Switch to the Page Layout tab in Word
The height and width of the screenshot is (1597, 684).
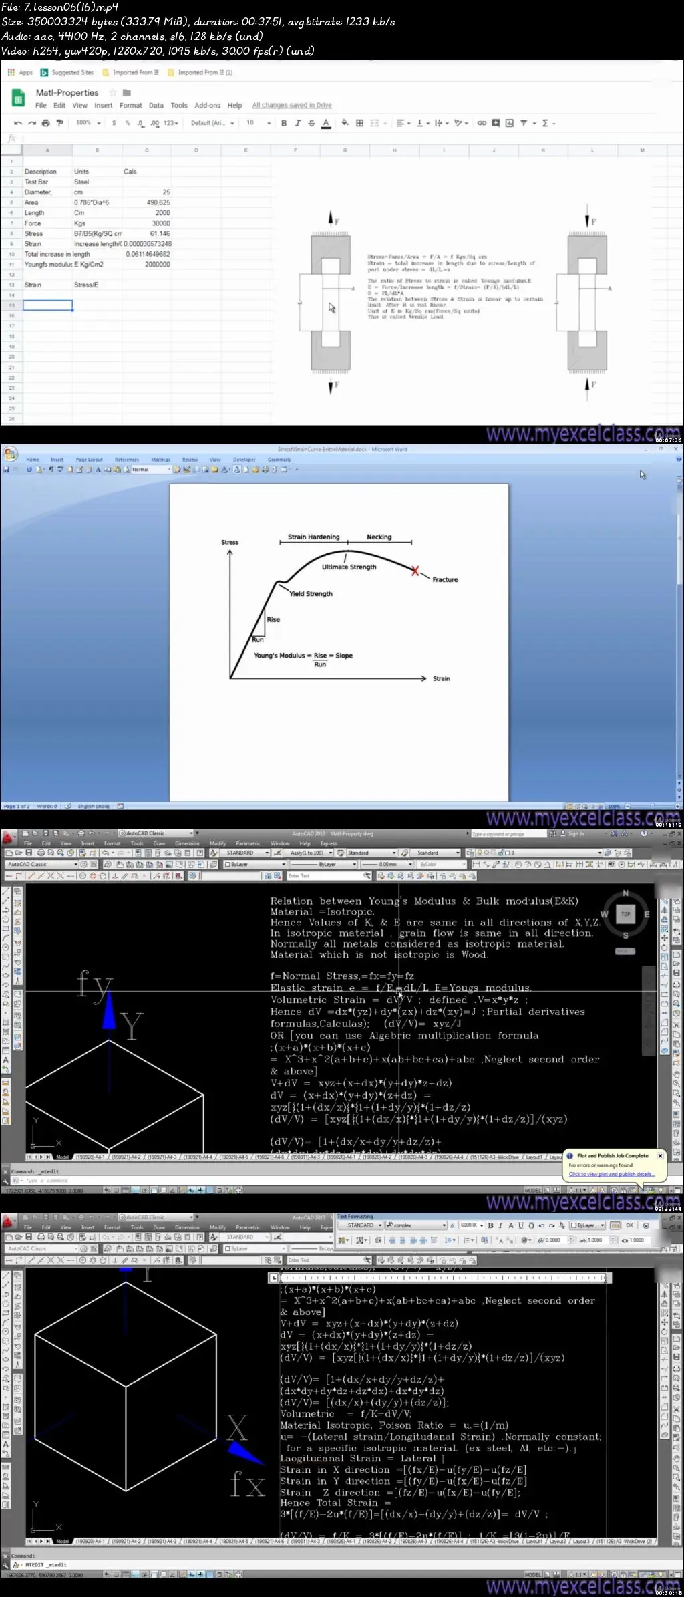pyautogui.click(x=90, y=460)
